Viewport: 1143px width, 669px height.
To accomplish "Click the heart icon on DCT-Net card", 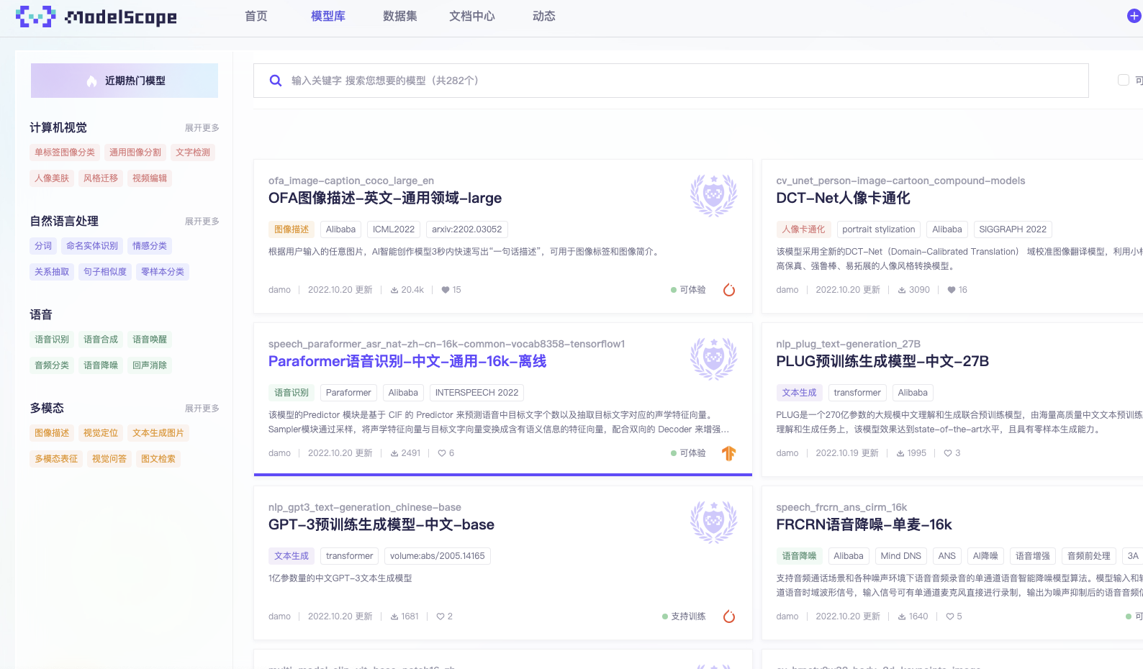I will (952, 290).
